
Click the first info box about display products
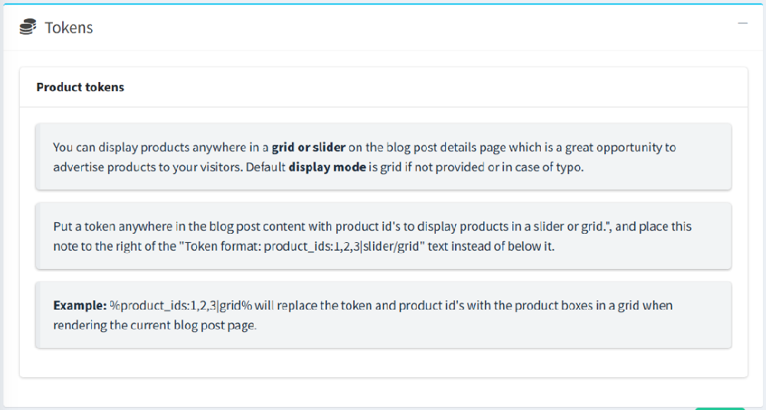[383, 156]
